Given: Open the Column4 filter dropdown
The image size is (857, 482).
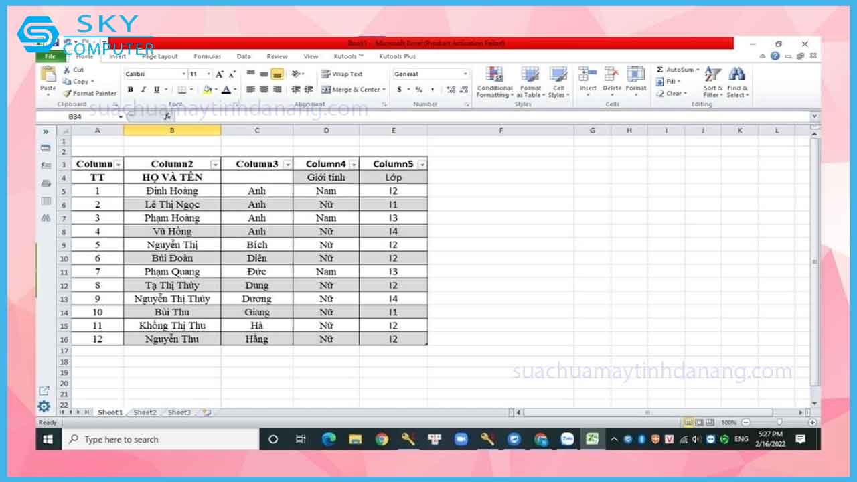Looking at the screenshot, I should [353, 165].
